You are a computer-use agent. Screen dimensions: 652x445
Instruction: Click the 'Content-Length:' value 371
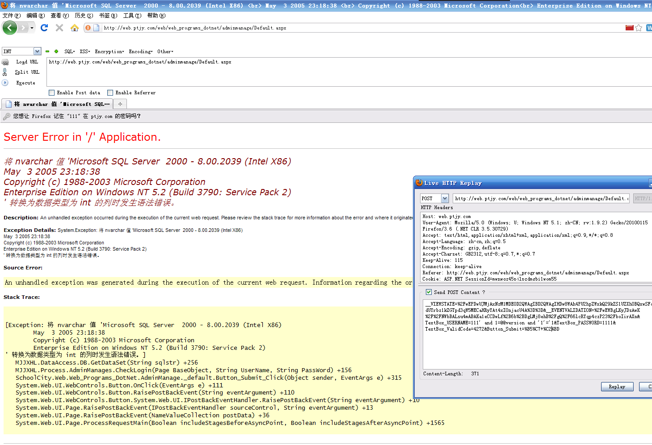[x=475, y=374]
